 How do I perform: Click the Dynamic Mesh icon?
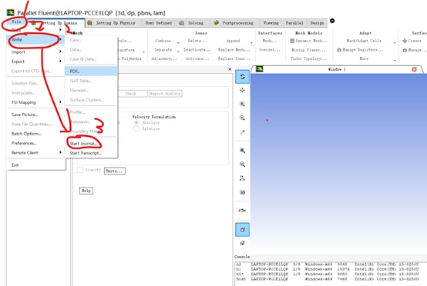coord(292,41)
